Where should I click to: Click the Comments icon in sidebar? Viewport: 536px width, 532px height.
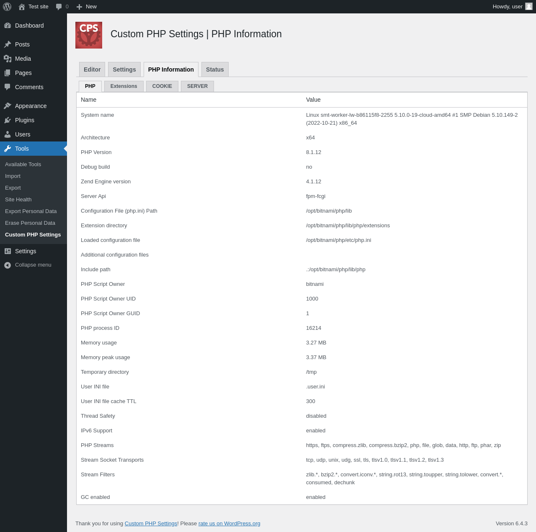tap(8, 87)
